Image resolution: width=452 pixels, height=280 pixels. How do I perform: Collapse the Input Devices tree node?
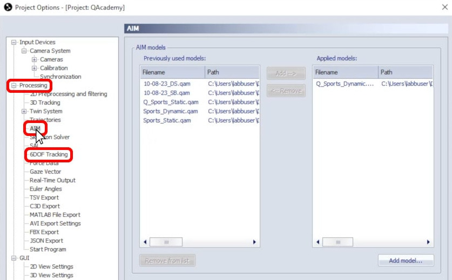(15, 42)
